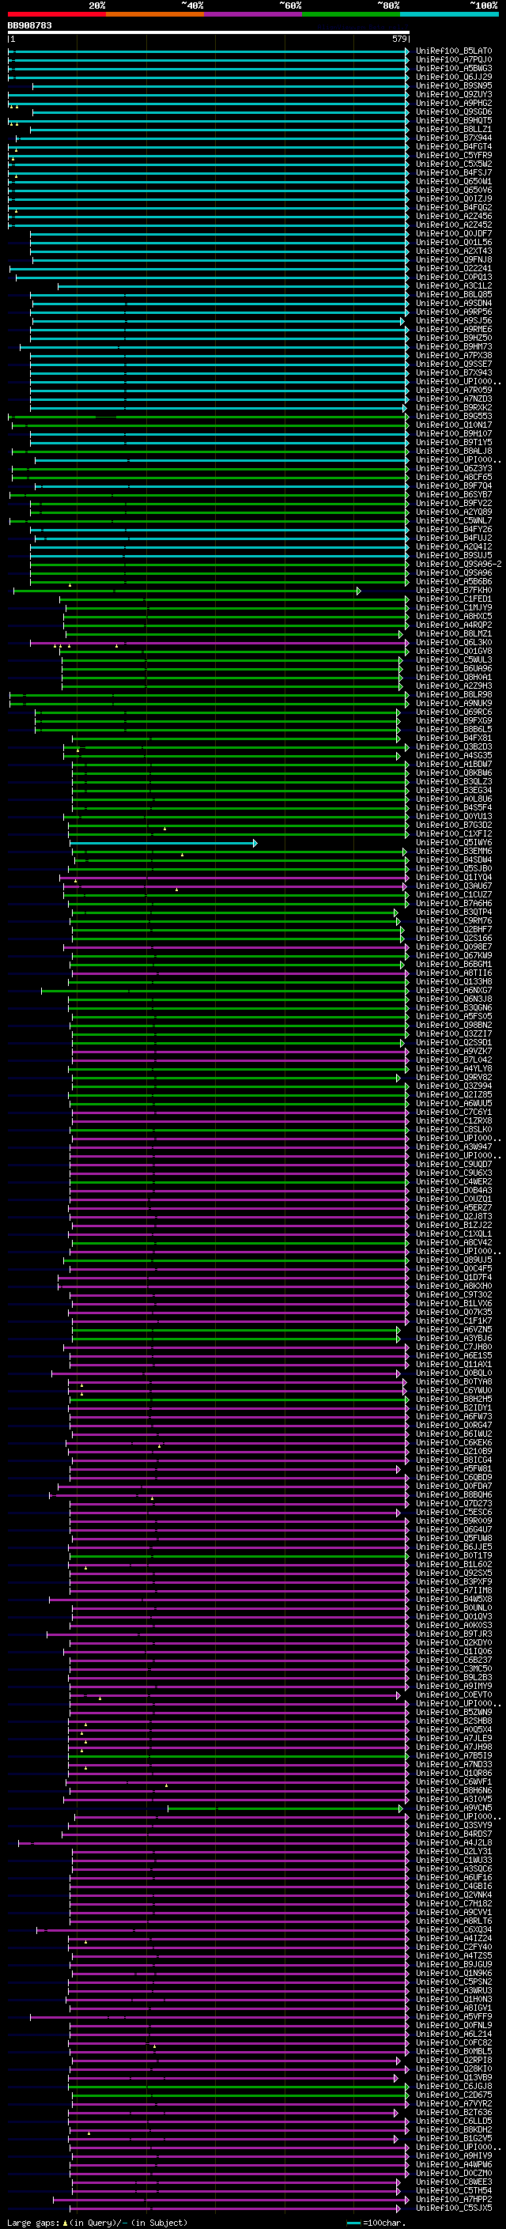The height and width of the screenshot is (2229, 506).
Task: Select UniRef100_Q0IZJ9 hit label
Action: [x=454, y=199]
